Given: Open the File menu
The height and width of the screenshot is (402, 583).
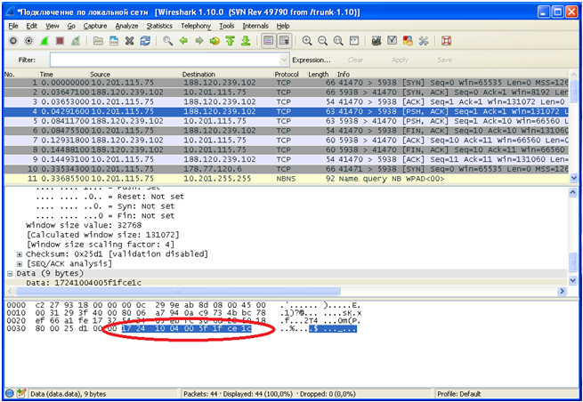Looking at the screenshot, I should 13,26.
